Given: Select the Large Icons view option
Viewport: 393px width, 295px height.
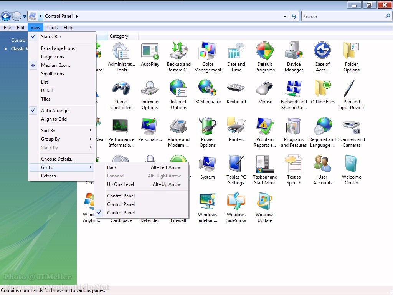Looking at the screenshot, I should [53, 57].
